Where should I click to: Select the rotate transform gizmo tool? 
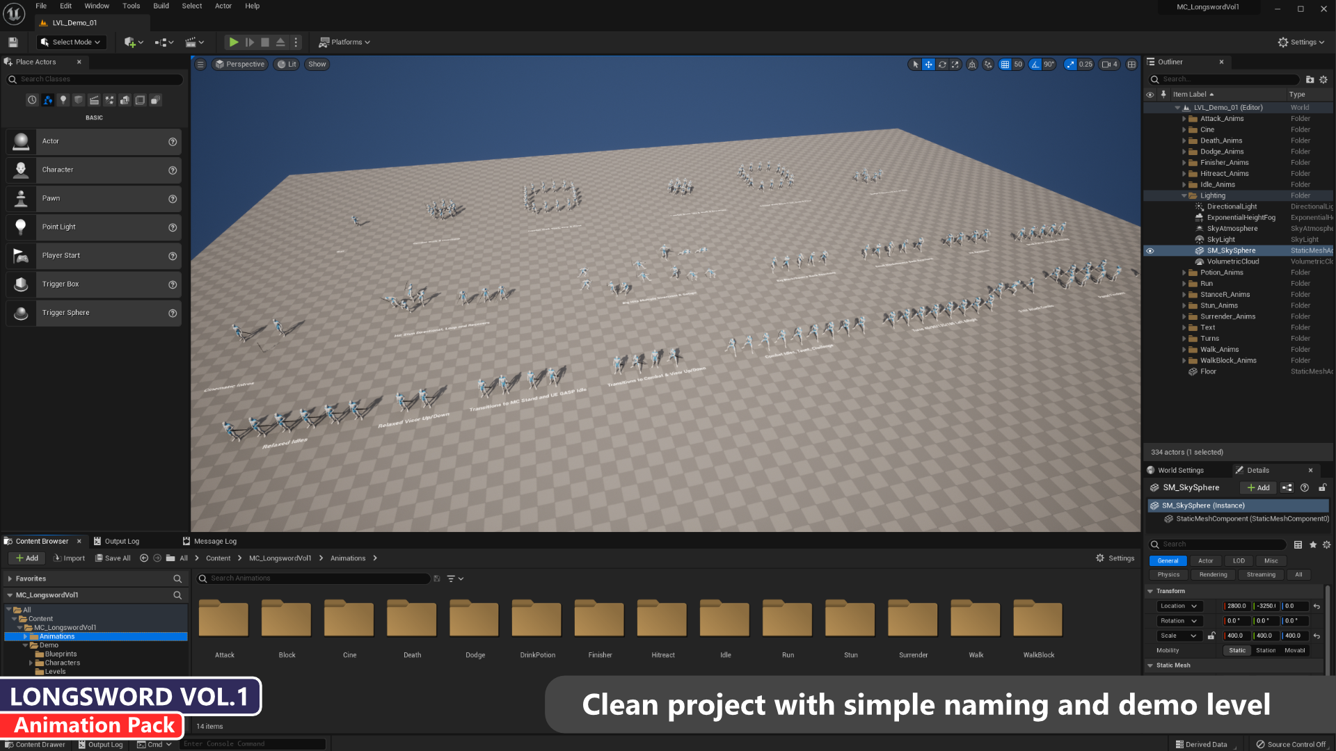coord(942,64)
